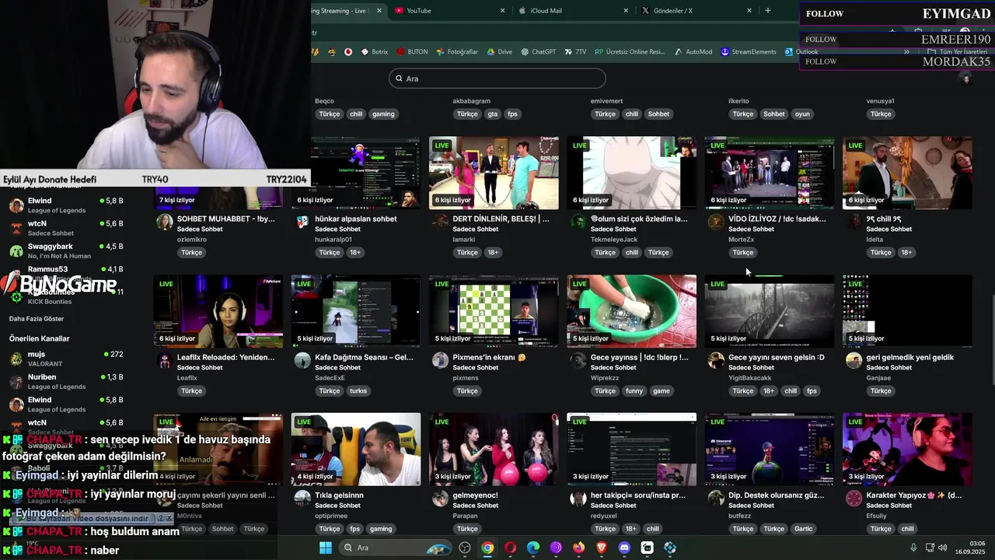Open Google Chrome in the taskbar
995x560 pixels.
[x=487, y=548]
